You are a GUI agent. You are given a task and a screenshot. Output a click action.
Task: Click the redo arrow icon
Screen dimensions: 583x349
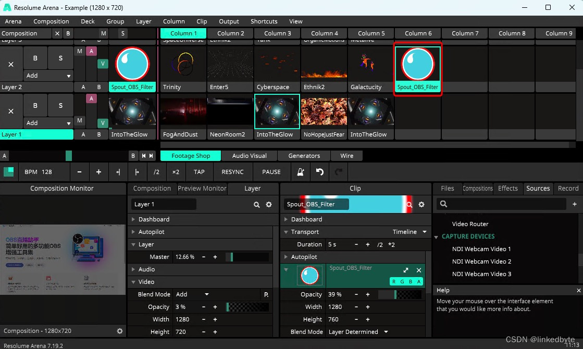click(x=338, y=172)
